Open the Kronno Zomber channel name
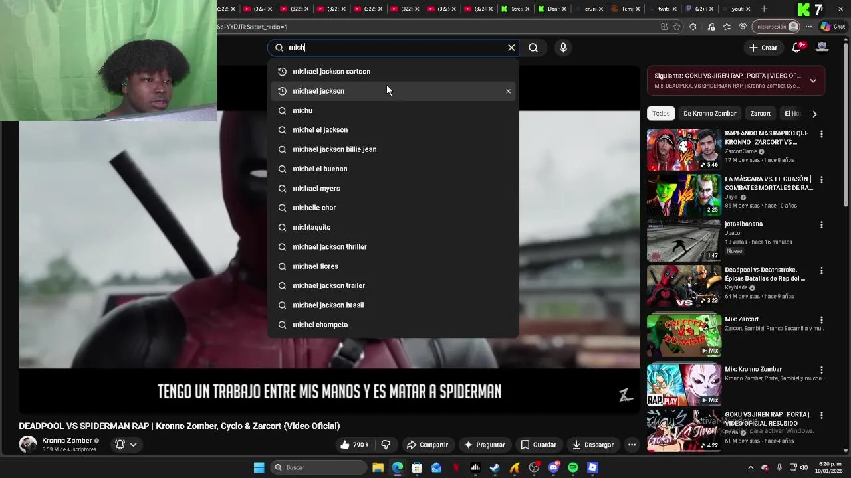The height and width of the screenshot is (478, 851). coord(66,441)
